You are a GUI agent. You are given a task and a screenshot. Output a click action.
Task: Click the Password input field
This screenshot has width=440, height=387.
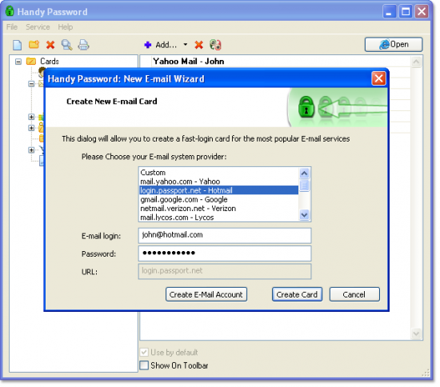225,253
